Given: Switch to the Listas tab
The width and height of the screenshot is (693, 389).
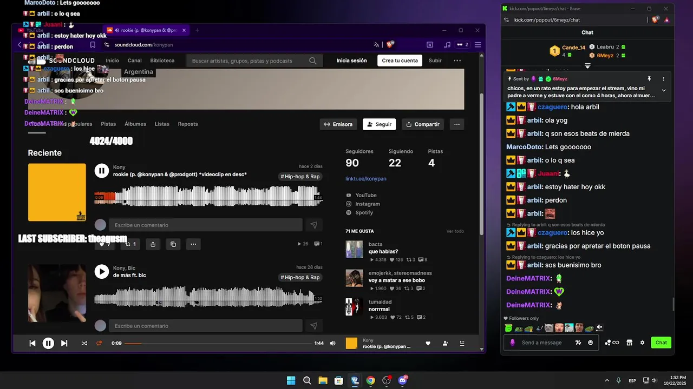Looking at the screenshot, I should (x=162, y=124).
